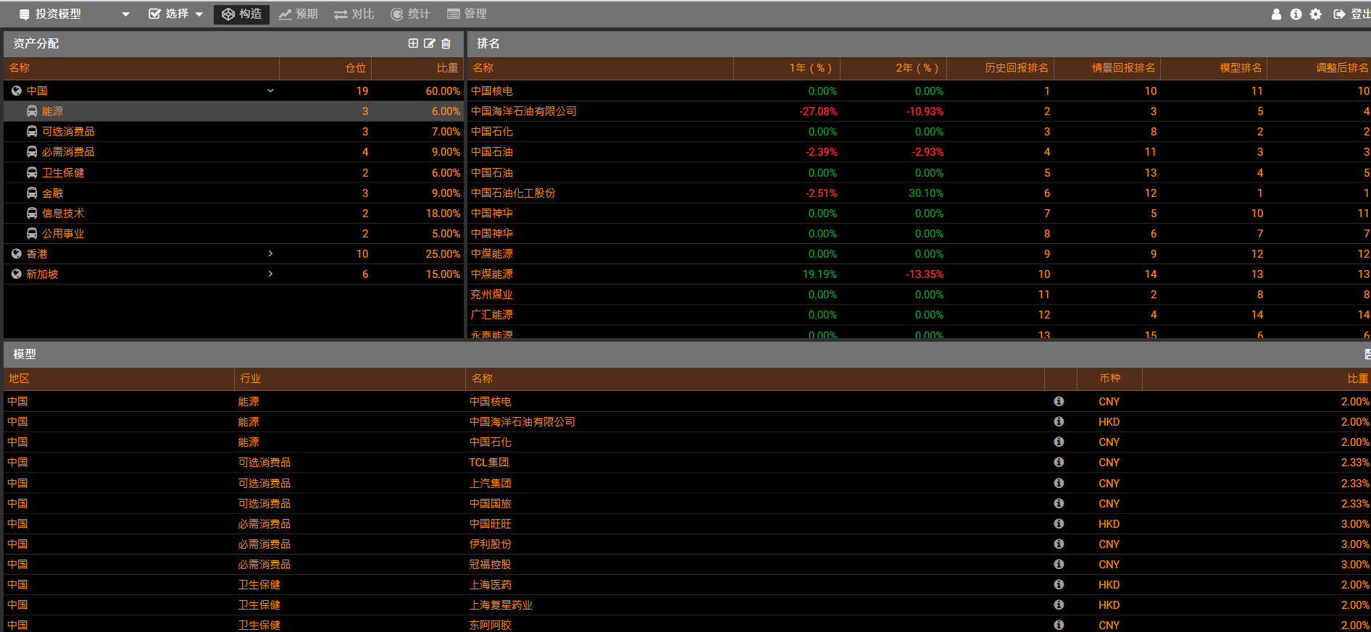Open info icon for 中国旺旺 row

(1059, 523)
